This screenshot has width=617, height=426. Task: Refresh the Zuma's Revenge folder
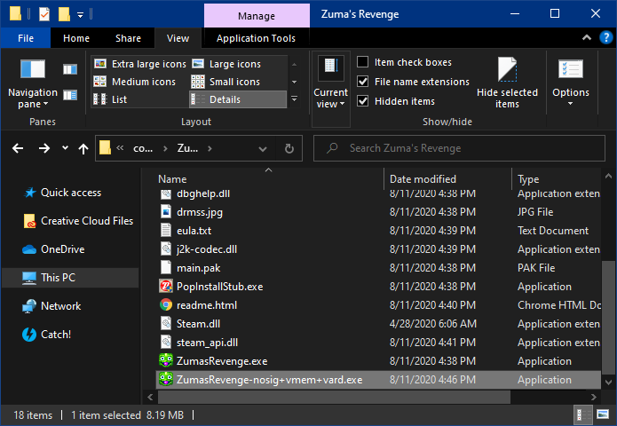pyautogui.click(x=289, y=148)
